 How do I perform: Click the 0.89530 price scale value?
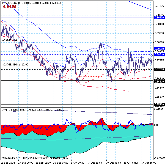click(159, 33)
